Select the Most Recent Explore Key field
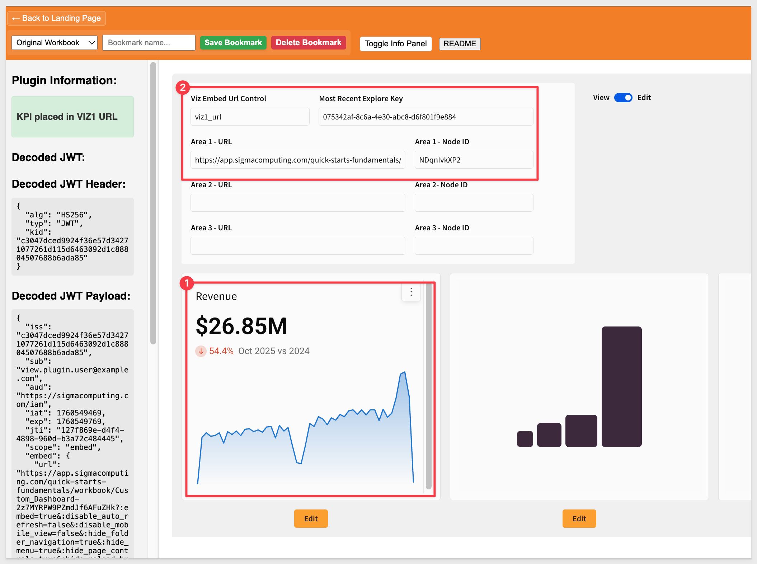The height and width of the screenshot is (564, 757). [x=425, y=117]
